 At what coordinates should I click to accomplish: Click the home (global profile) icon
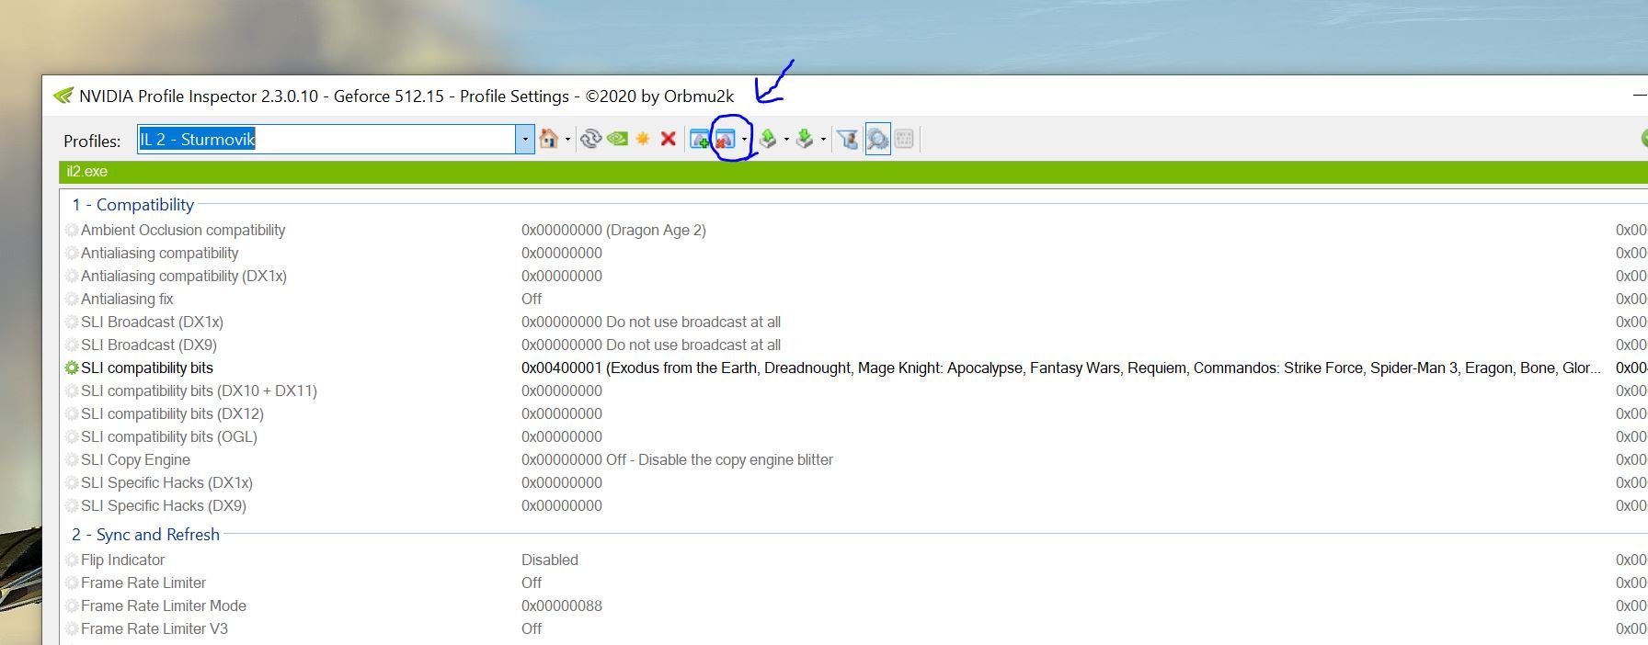pos(549,139)
